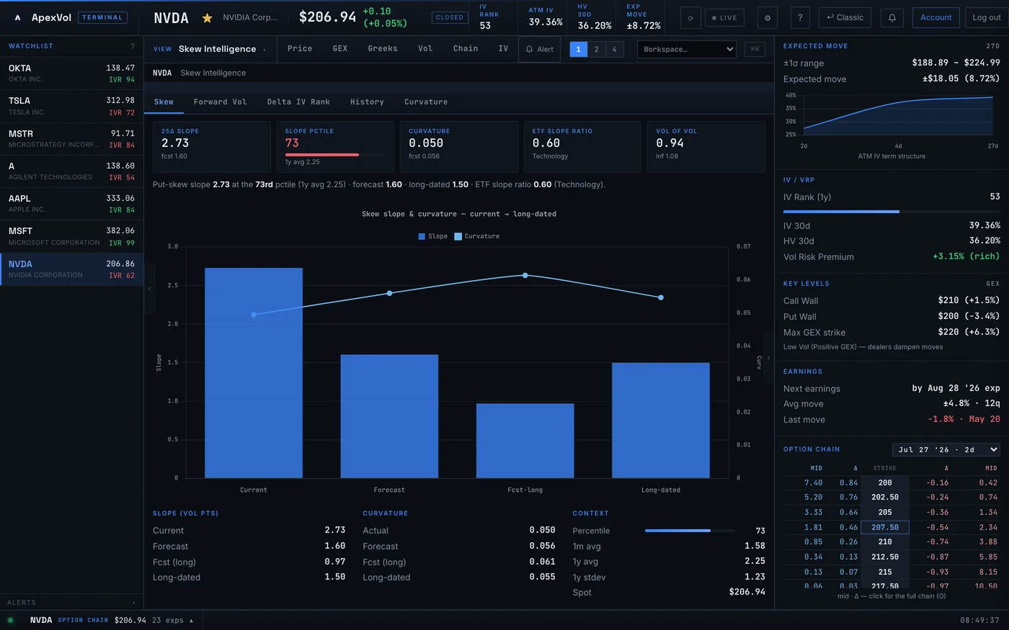Expand the bottom NVDA option chain bar
Image resolution: width=1009 pixels, height=630 pixels.
click(111, 620)
